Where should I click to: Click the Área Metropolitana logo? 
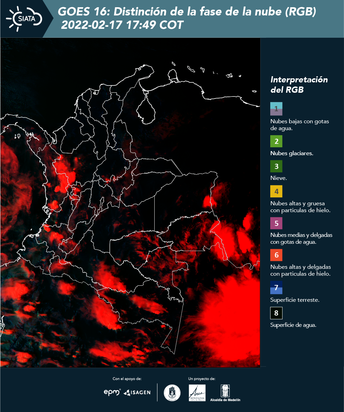197,393
